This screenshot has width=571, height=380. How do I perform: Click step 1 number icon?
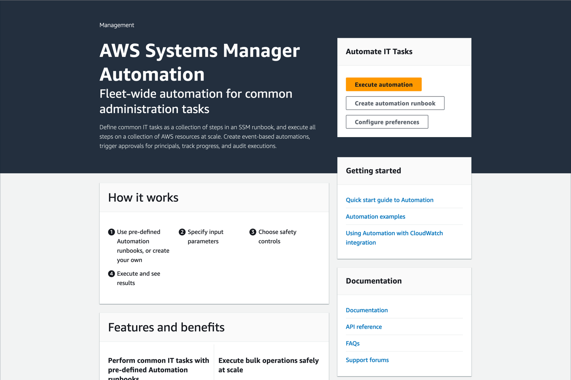tap(111, 232)
